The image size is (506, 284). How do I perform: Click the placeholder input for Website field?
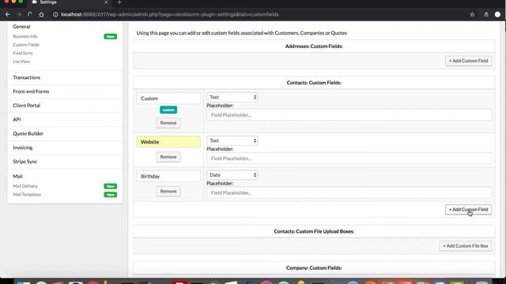[349, 159]
